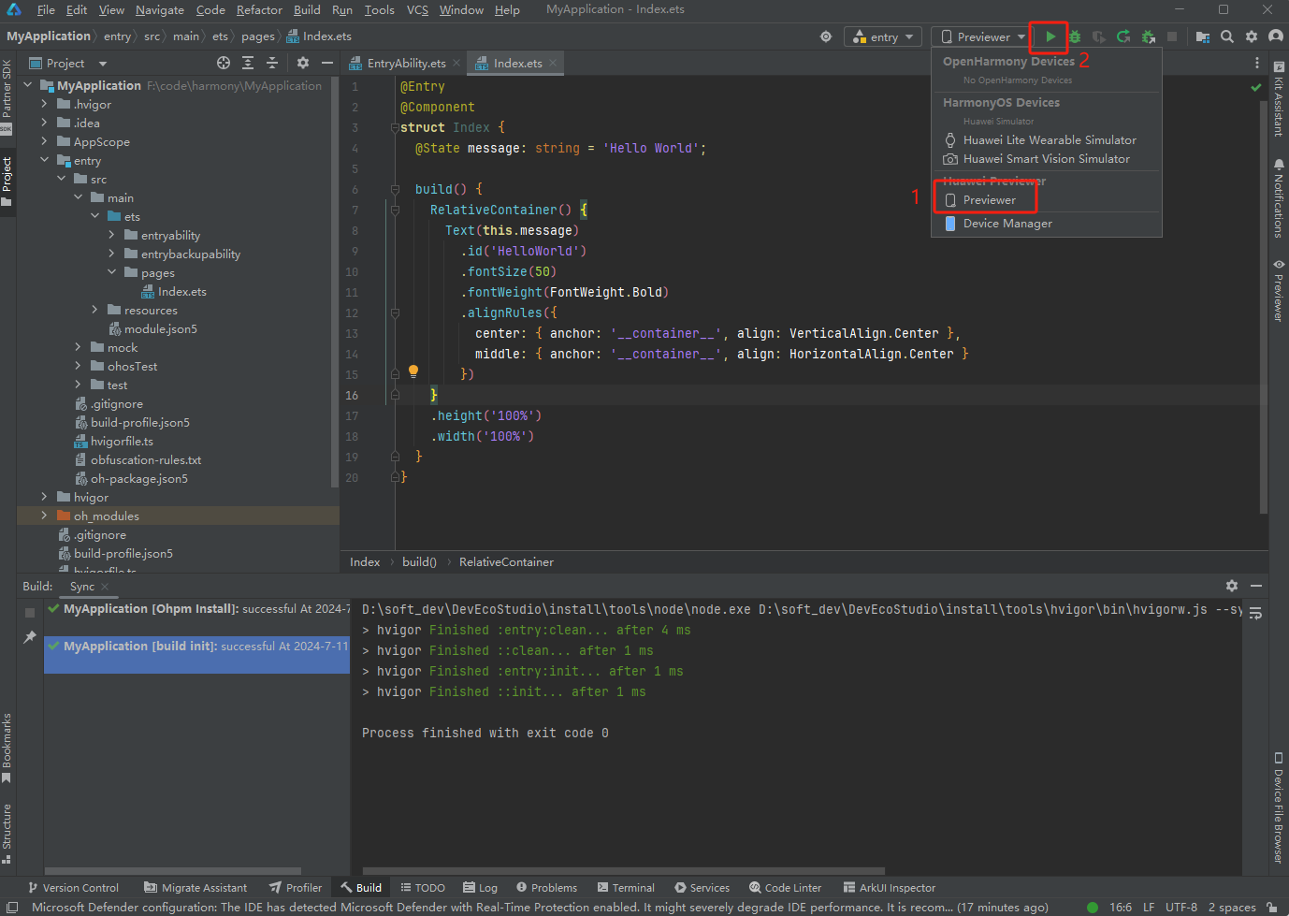Click the Stop square icon in toolbar

(1172, 36)
